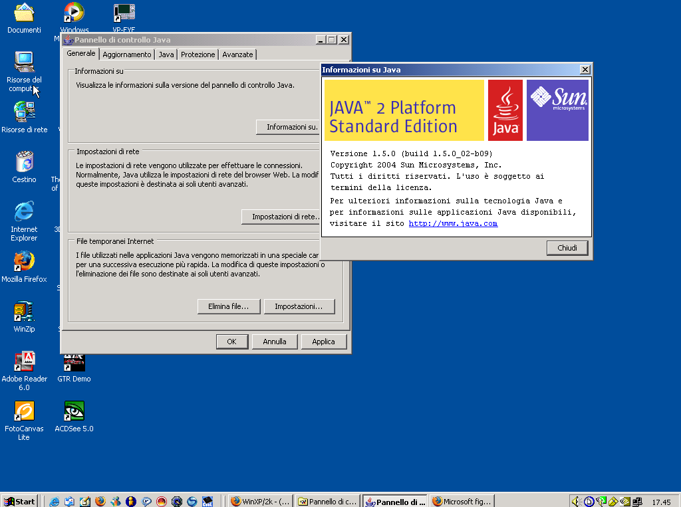Click the active Pannello di ... Java taskbar button
681x507 pixels.
(395, 502)
